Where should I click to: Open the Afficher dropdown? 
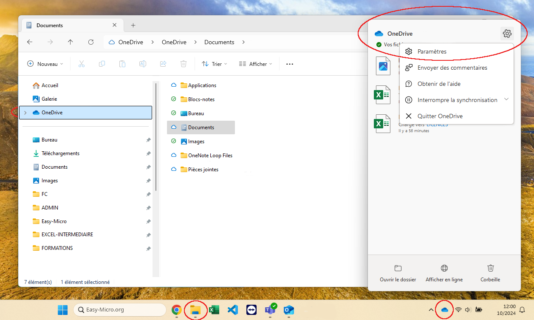point(256,64)
